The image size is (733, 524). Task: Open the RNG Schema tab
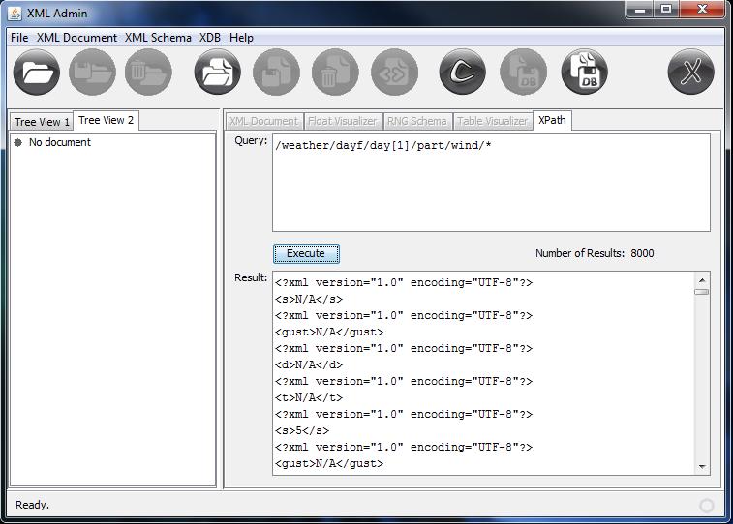tap(417, 121)
